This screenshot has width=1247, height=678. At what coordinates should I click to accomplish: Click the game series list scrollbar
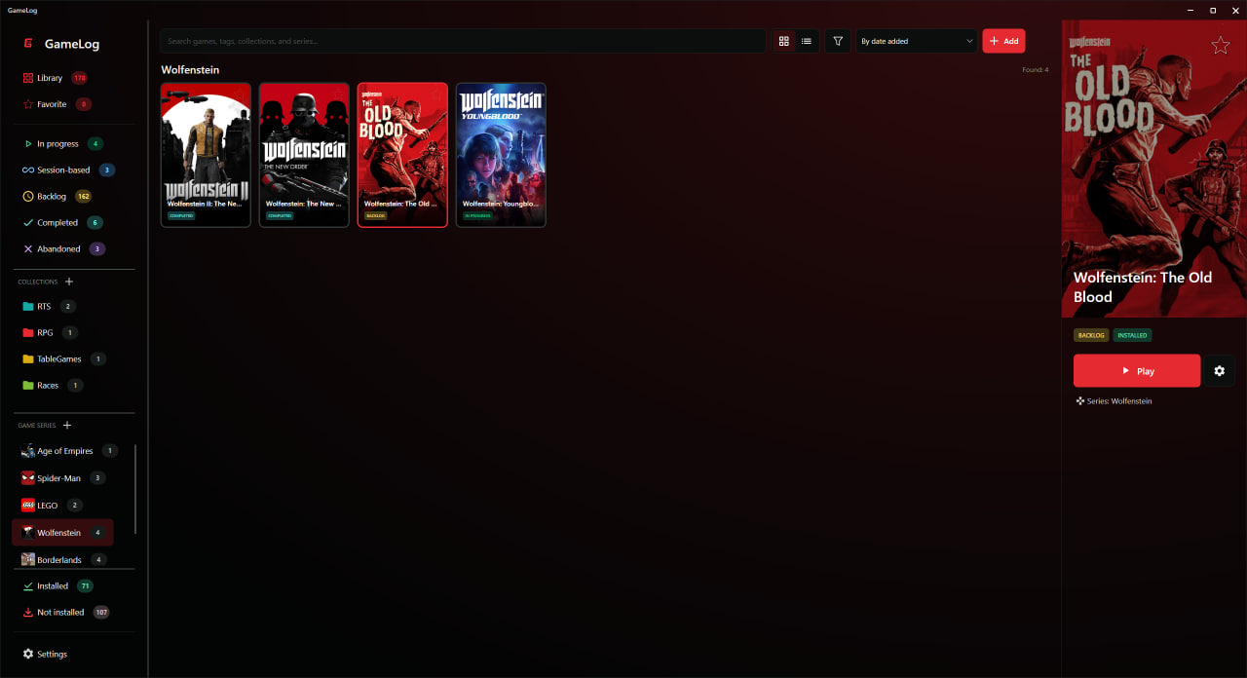coord(135,489)
